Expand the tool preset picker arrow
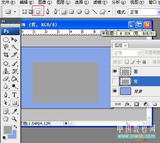160x143 pixels. pyautogui.click(x=15, y=12)
